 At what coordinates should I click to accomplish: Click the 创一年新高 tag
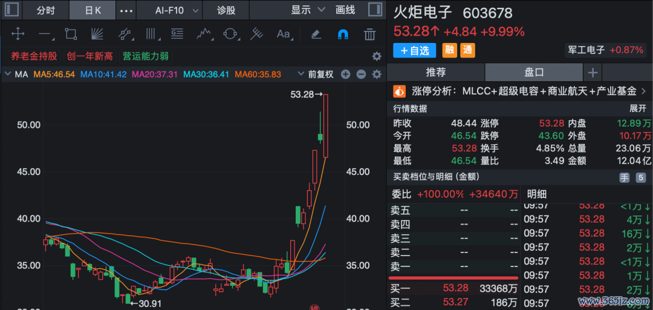89,56
